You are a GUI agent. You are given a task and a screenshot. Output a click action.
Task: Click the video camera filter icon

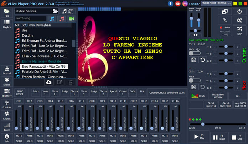pos(71,18)
